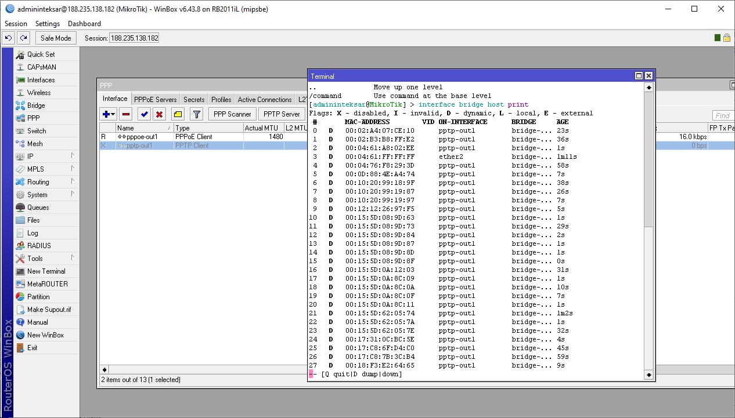Open Quick Set in sidebar
Image resolution: width=735 pixels, height=418 pixels.
(x=46, y=54)
